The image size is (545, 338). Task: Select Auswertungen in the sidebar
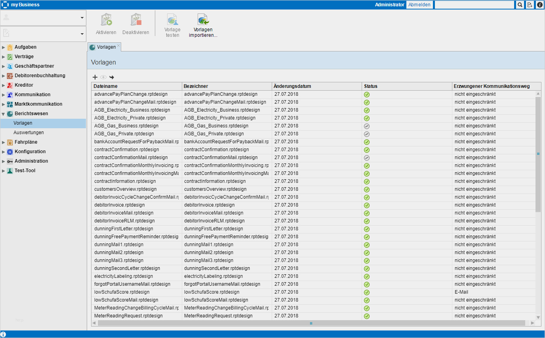[29, 133]
